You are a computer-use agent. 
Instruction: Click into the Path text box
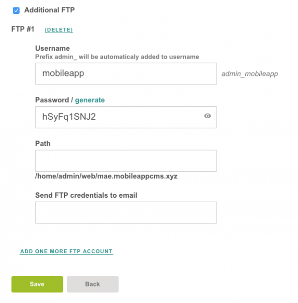(126, 161)
